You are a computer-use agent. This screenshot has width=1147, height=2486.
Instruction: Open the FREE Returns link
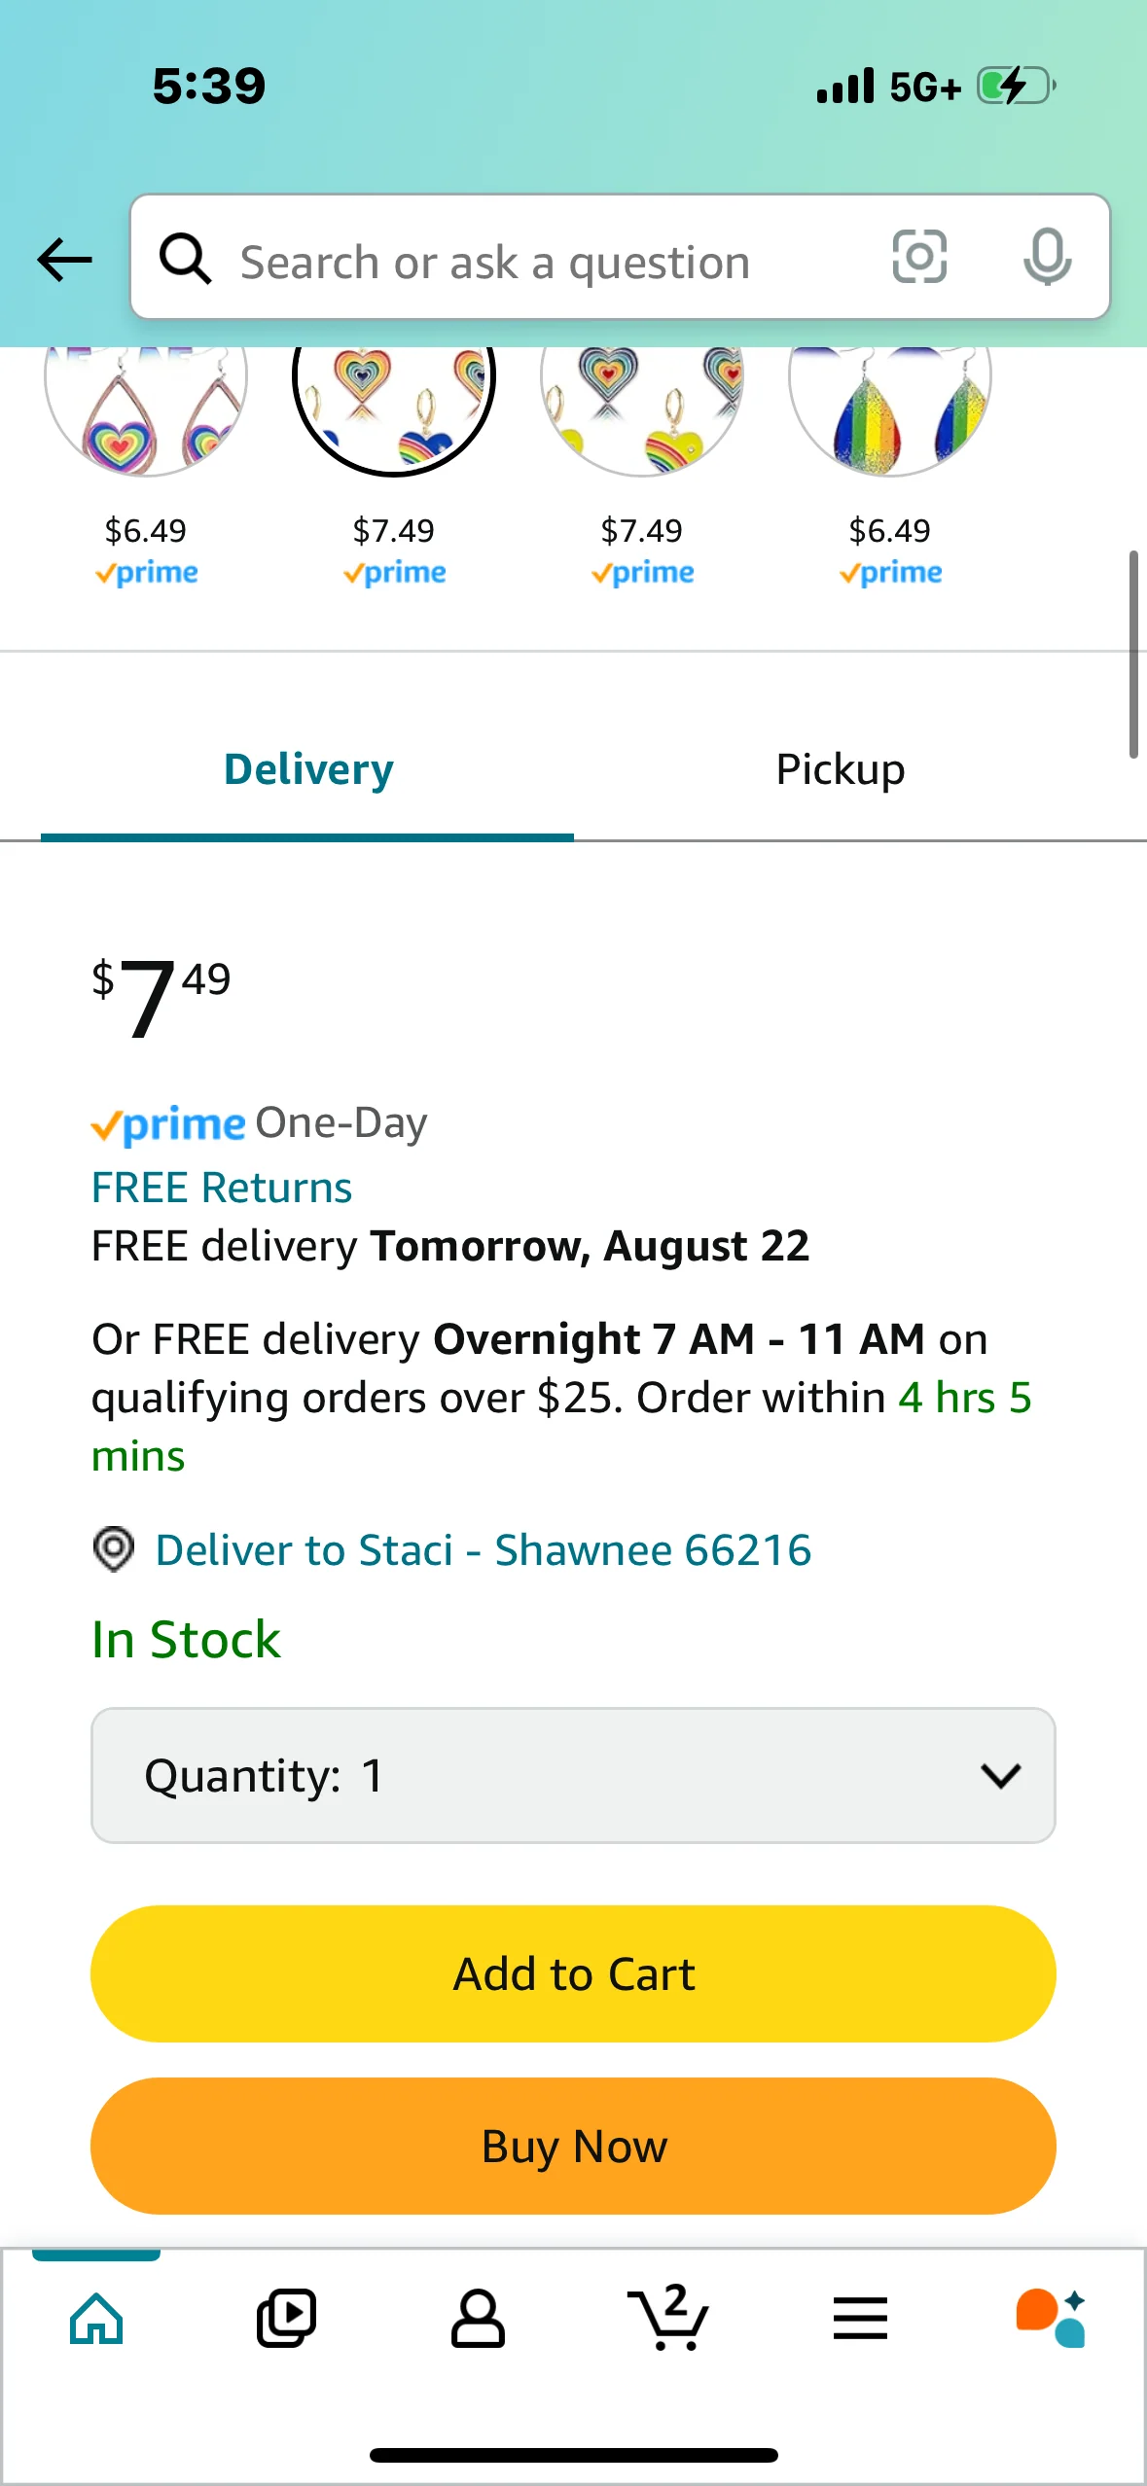point(222,1188)
